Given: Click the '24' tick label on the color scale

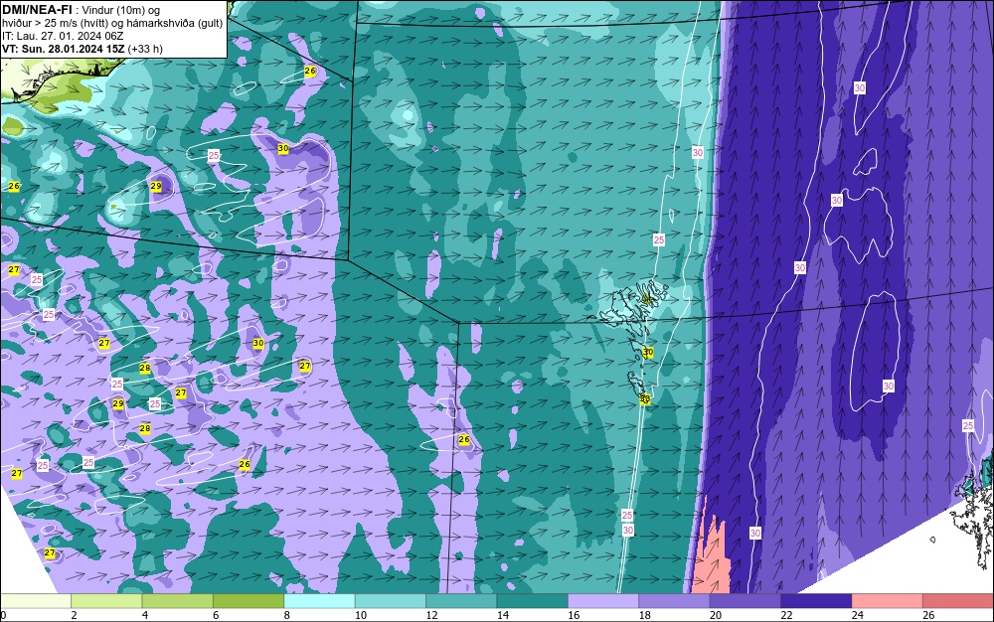Looking at the screenshot, I should [x=858, y=615].
